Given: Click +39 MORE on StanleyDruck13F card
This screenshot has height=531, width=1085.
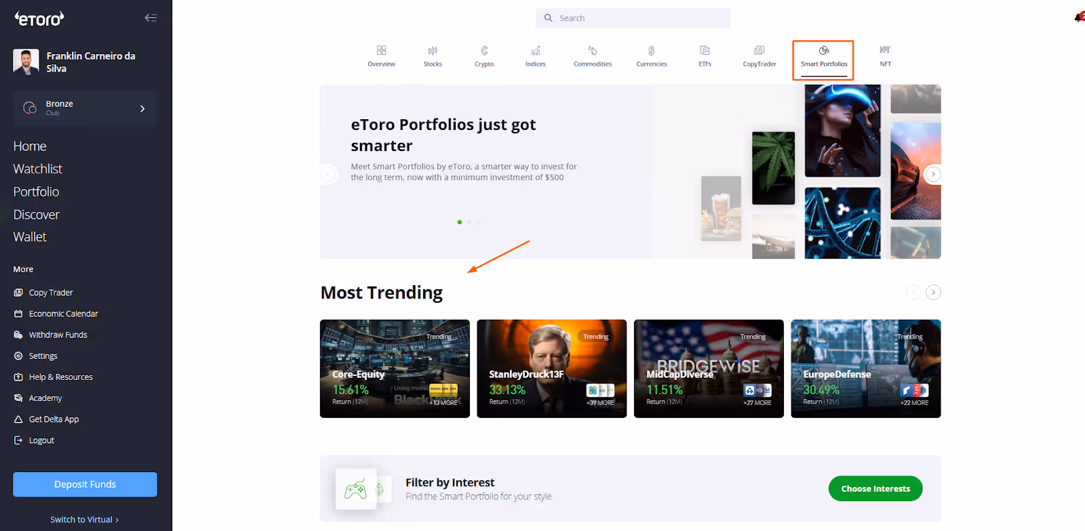Looking at the screenshot, I should coord(600,402).
